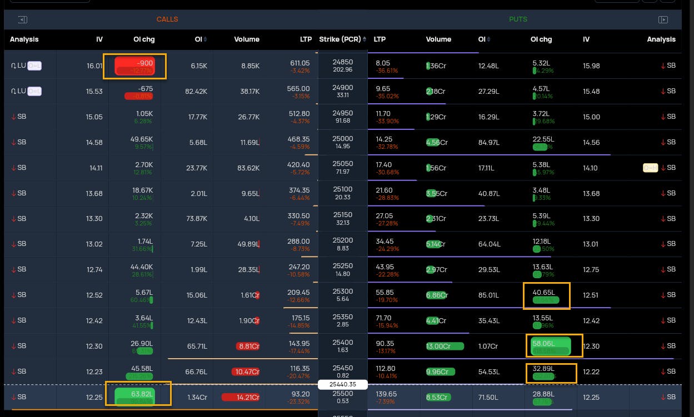
Task: Click the sort arrows next to Strike (PCR)
Action: (365, 39)
